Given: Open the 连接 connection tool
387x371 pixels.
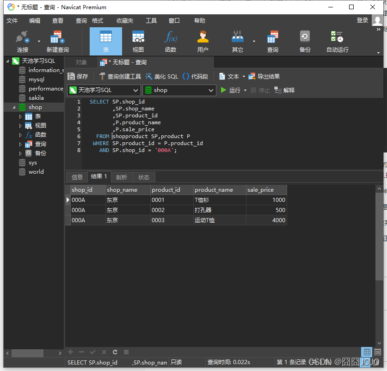Looking at the screenshot, I should [23, 41].
